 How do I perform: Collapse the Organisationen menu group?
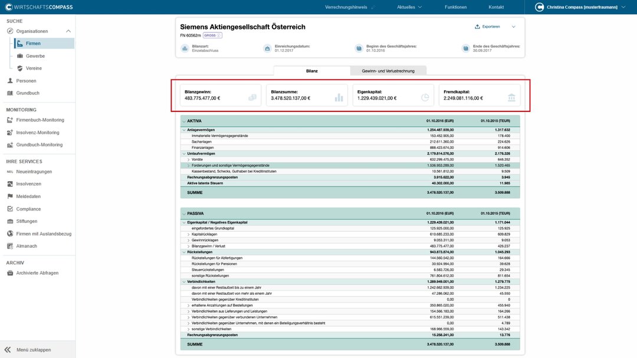68,31
